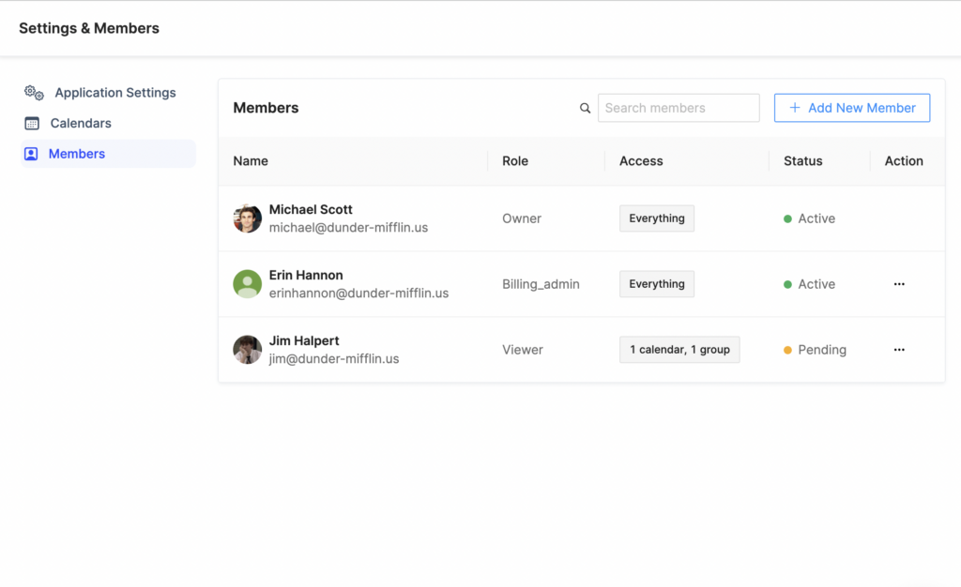The width and height of the screenshot is (961, 587).
Task: Click the Application Settings gear icon
Action: 33,92
